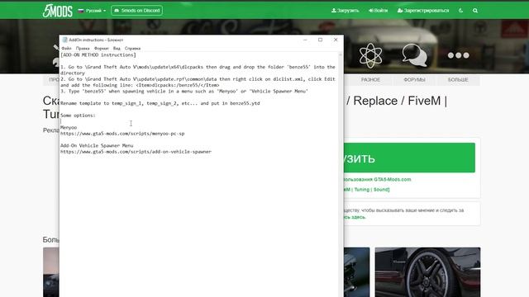This screenshot has height=297, width=529.
Task: Open site search magnifier icon
Action: (475, 11)
